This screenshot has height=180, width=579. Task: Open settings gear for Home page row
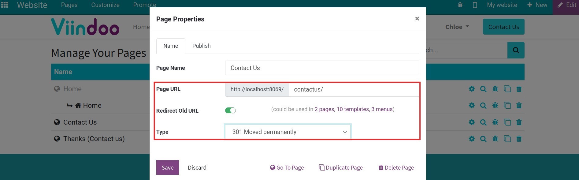(472, 89)
